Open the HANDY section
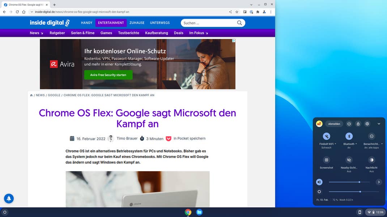The image size is (387, 217). [x=87, y=23]
